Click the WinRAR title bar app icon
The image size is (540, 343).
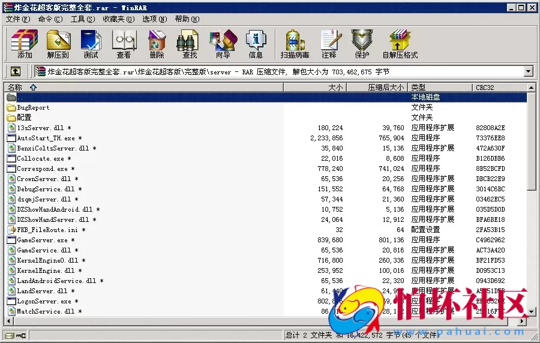point(8,8)
